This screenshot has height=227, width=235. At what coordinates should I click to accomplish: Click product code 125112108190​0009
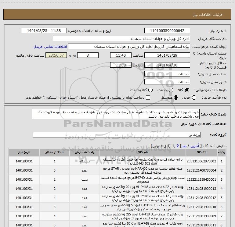pos(201,216)
